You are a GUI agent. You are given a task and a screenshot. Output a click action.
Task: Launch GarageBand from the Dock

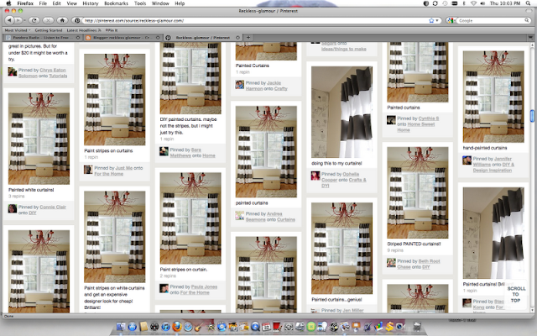tap(199, 326)
